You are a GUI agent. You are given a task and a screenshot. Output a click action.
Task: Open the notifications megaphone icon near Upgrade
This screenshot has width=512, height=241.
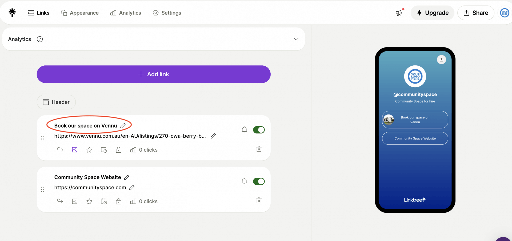tap(398, 13)
